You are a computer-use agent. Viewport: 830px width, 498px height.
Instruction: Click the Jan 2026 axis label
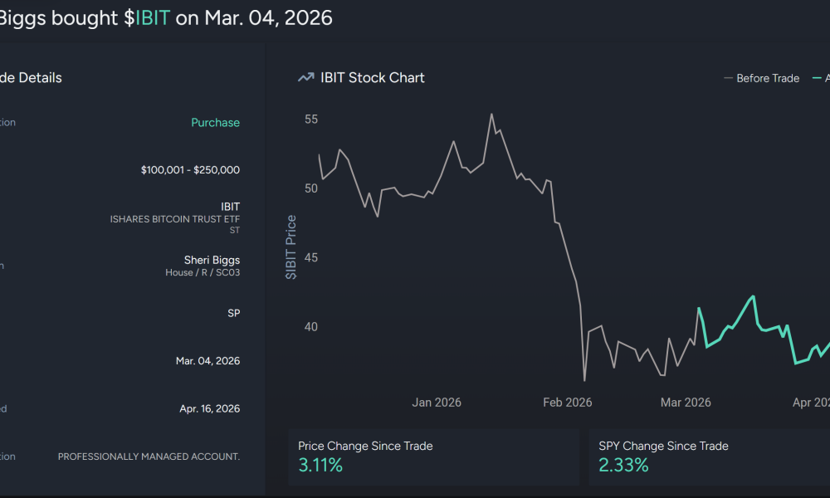tap(436, 402)
